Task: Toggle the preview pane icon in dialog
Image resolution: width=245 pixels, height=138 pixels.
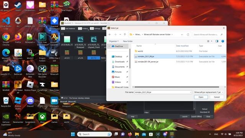Action: pyautogui.click(x=217, y=41)
